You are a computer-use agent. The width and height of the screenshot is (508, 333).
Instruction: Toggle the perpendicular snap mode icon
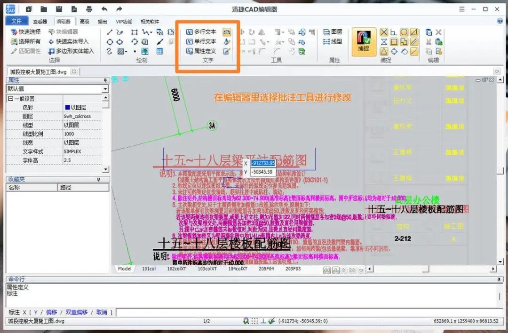click(x=393, y=32)
